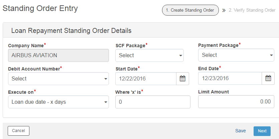Click the Start Date text field
This screenshot has width=279, height=139.
click(146, 79)
